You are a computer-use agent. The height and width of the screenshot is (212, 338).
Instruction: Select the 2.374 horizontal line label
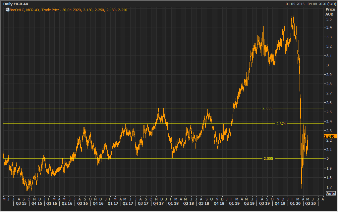(x=281, y=124)
